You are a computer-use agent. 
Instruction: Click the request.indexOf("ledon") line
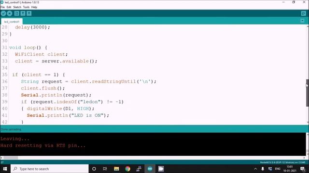tap(72, 102)
